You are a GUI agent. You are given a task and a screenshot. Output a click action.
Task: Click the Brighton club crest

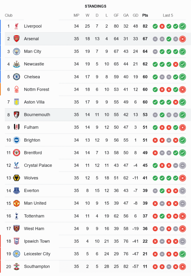click(x=17, y=140)
